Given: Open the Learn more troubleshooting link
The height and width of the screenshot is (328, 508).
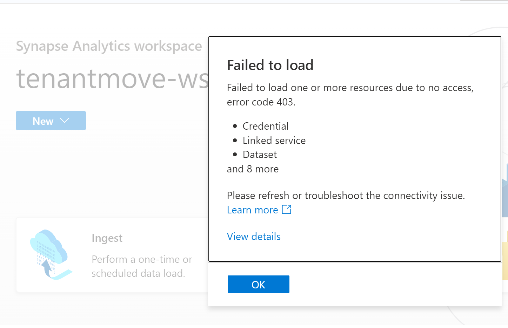Looking at the screenshot, I should click(x=252, y=210).
